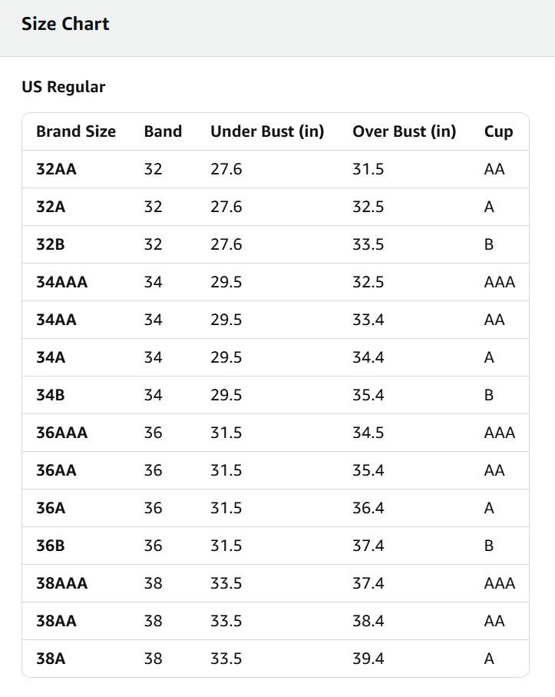Select the 31.5 over bust value for 32AA
The image size is (555, 697).
(x=368, y=169)
